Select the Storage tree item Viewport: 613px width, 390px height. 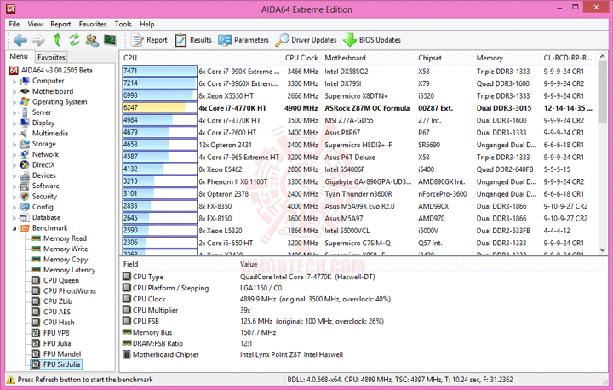pyautogui.click(x=43, y=144)
